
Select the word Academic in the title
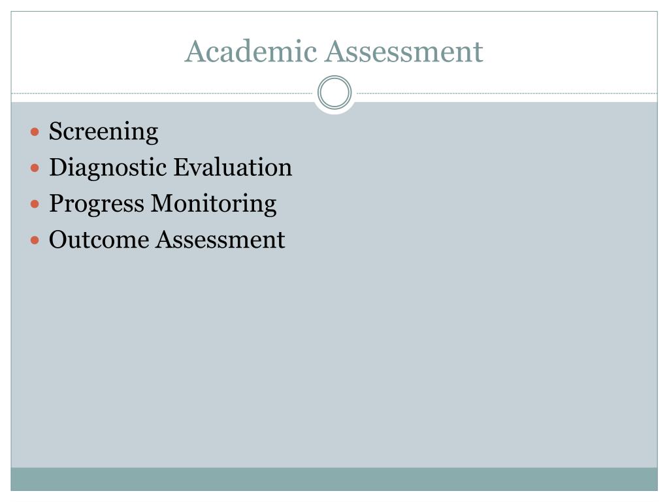[251, 51]
